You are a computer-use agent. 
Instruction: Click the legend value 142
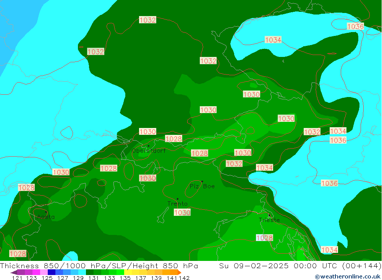(184, 278)
